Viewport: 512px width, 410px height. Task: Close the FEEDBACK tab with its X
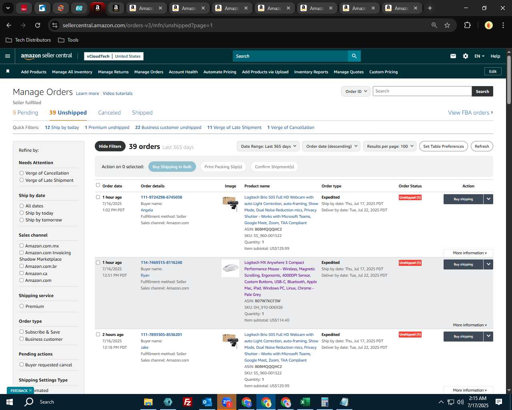[x=30, y=390]
